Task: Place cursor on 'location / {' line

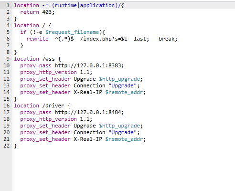Action: point(32,25)
